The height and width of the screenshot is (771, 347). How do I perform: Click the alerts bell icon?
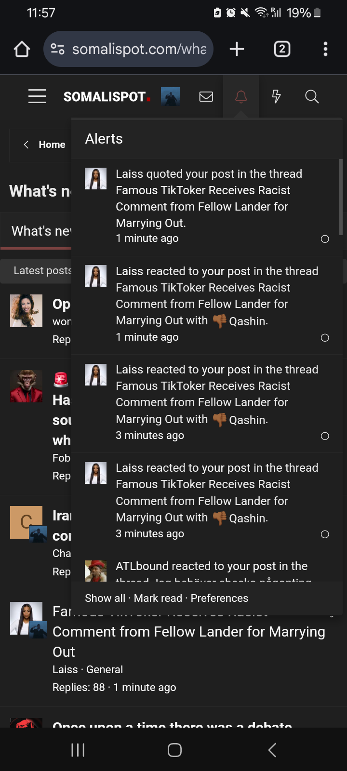pos(241,97)
